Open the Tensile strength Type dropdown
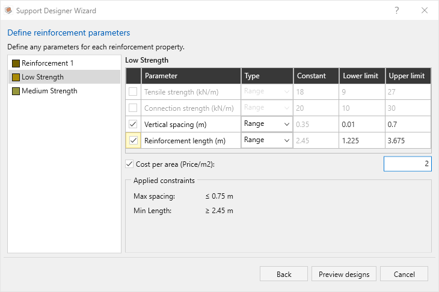Screen dimensions: 439x292 tap(267, 92)
